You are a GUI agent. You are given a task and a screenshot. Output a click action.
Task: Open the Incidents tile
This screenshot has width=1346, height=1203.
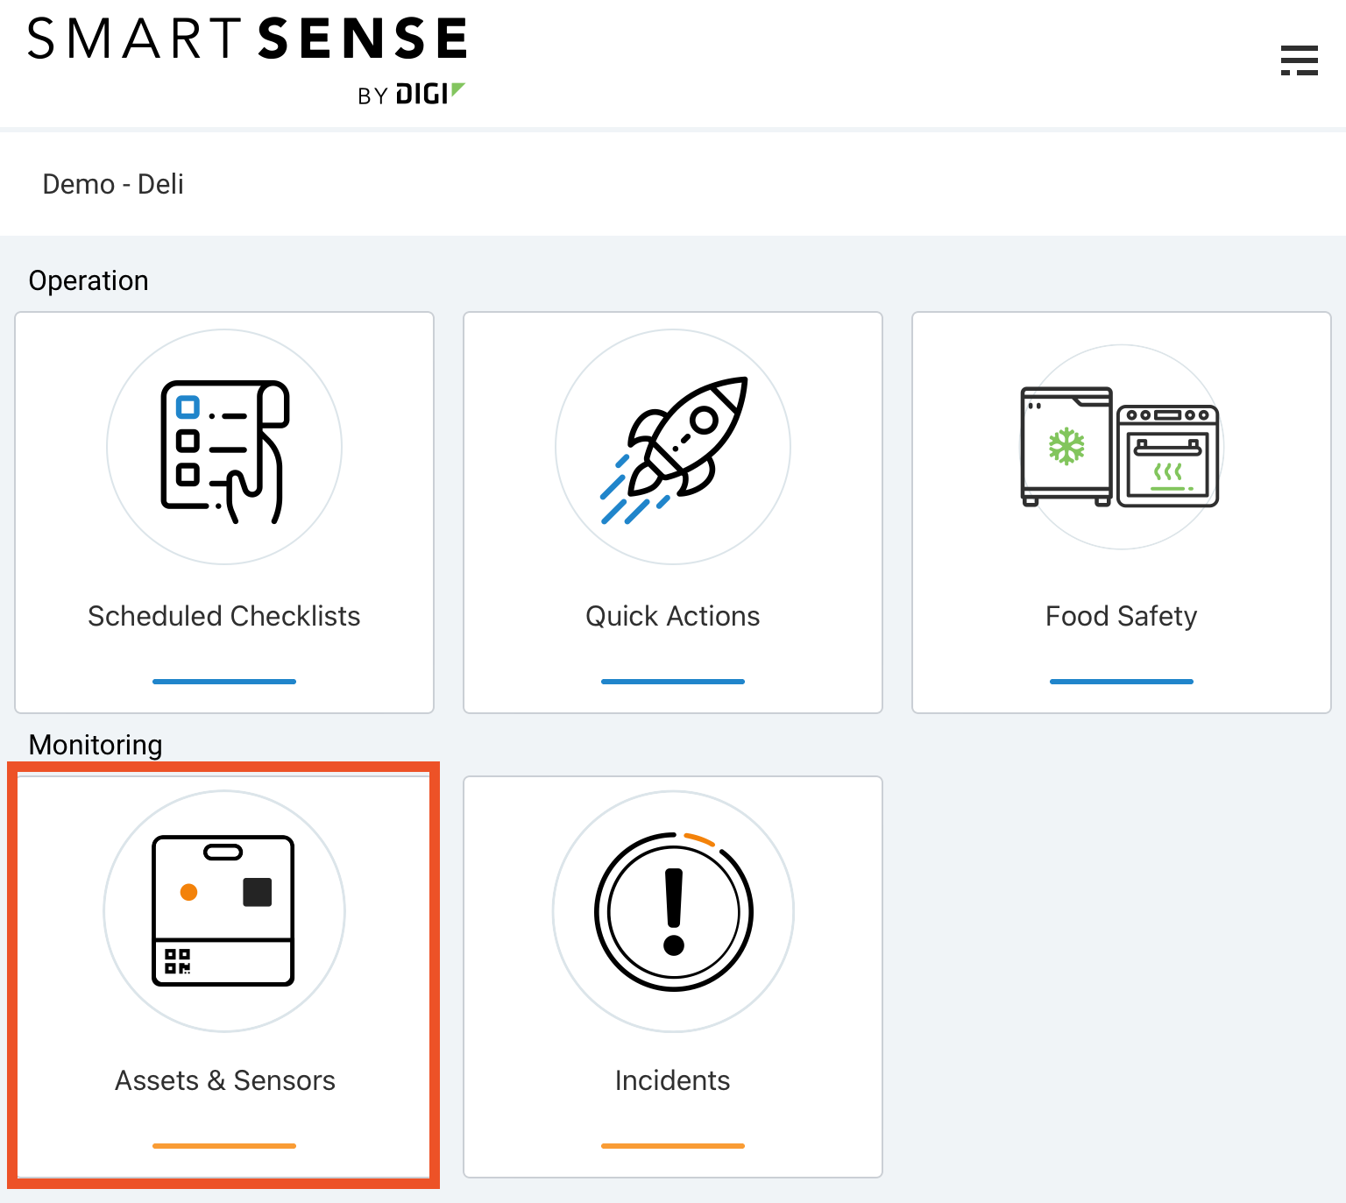point(672,975)
